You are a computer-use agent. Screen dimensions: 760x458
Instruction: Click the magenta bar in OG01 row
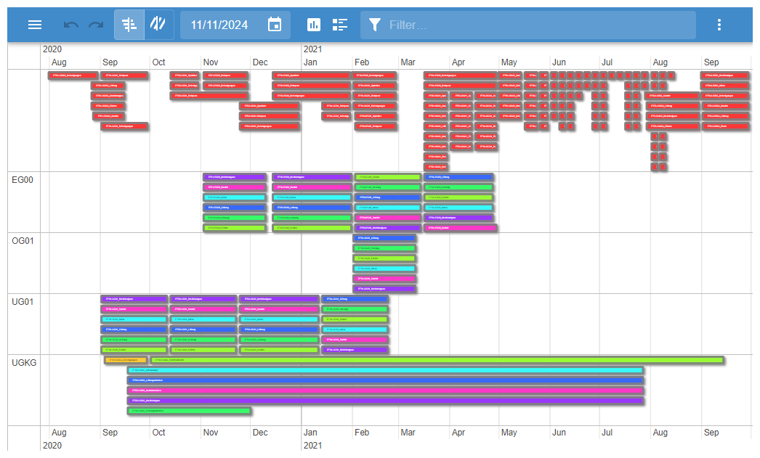click(x=384, y=279)
